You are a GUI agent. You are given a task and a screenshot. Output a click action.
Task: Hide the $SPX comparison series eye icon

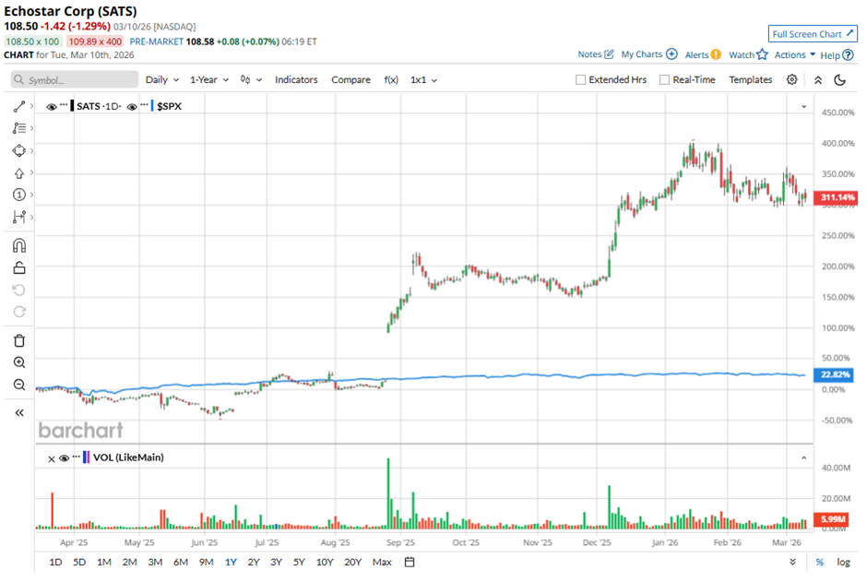pyautogui.click(x=132, y=107)
